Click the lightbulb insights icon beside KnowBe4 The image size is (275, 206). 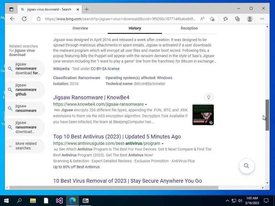208,97
